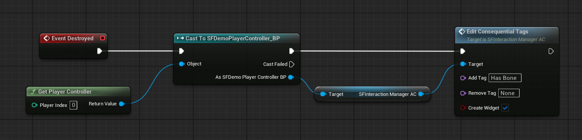Image resolution: width=582 pixels, height=140 pixels.
Task: Select the Event Destroyed node header
Action: [73, 38]
